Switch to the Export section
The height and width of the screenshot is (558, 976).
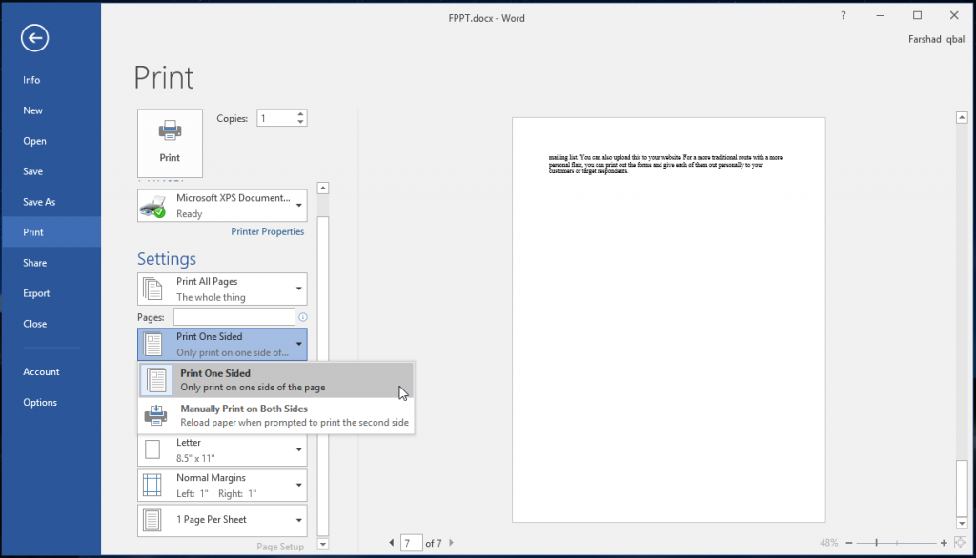point(36,293)
